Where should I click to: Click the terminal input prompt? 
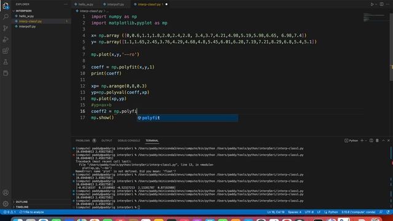click(139, 207)
